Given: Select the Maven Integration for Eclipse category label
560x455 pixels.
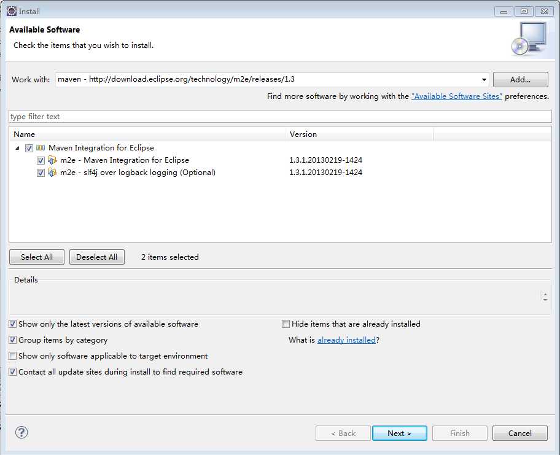Looking at the screenshot, I should pyautogui.click(x=101, y=148).
